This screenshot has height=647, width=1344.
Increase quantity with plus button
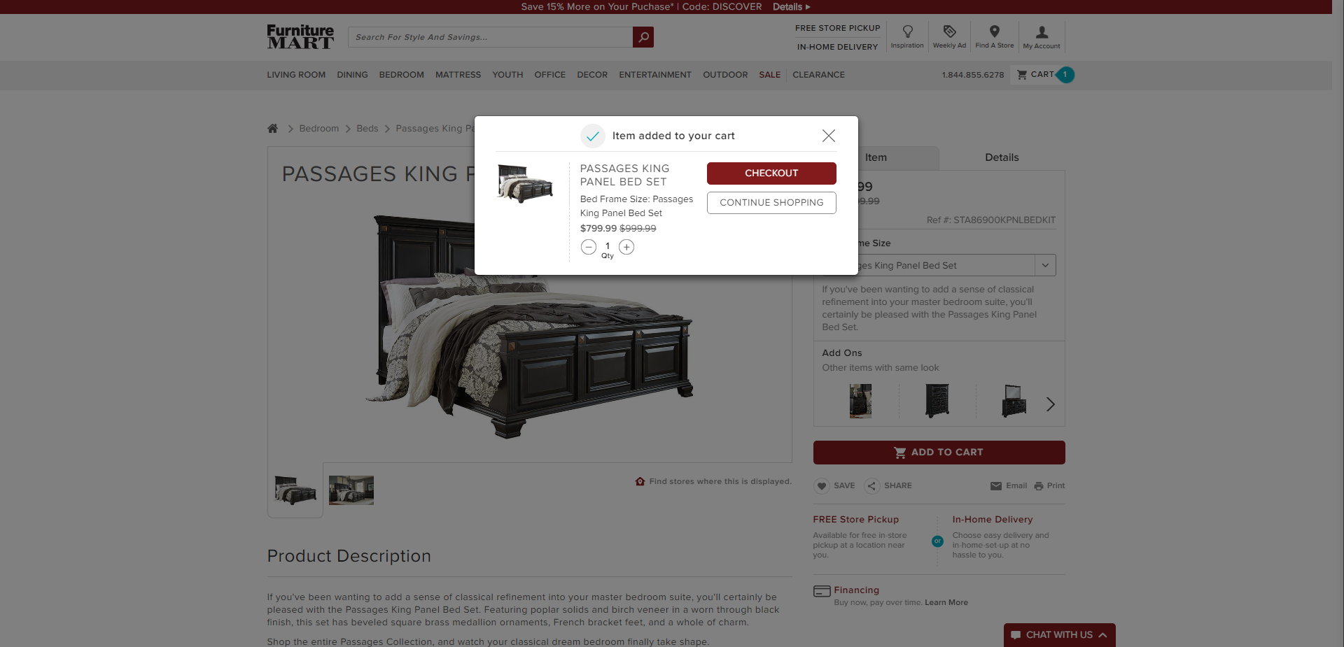click(626, 247)
